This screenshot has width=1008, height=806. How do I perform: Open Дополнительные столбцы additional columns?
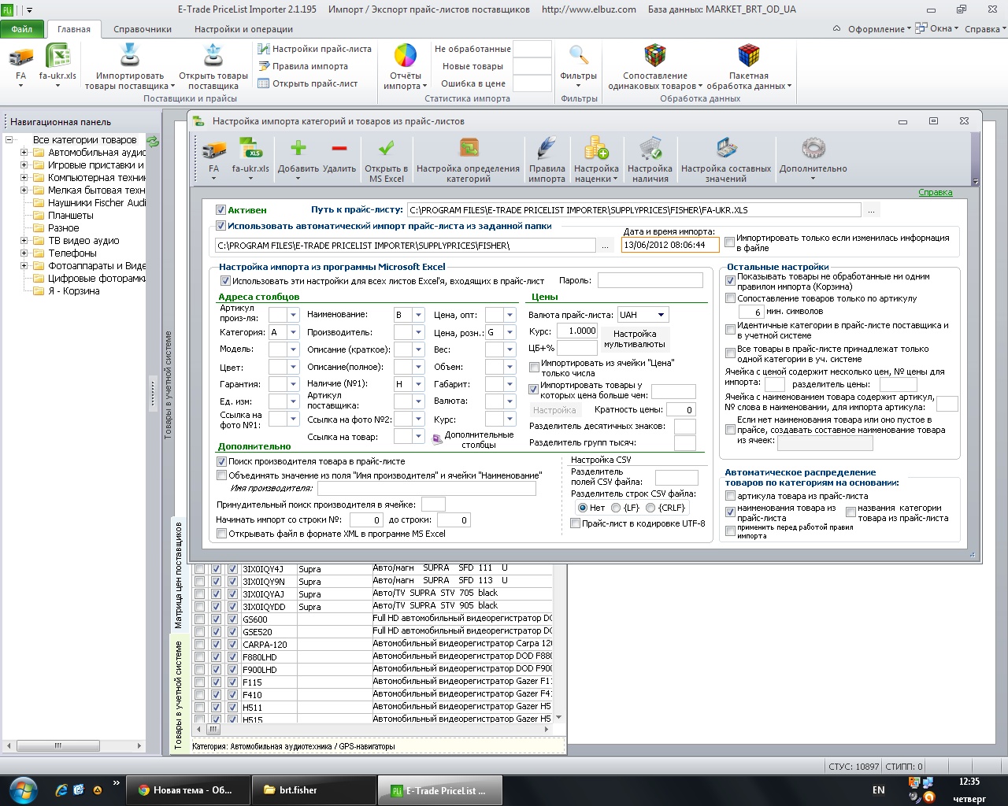(x=472, y=439)
